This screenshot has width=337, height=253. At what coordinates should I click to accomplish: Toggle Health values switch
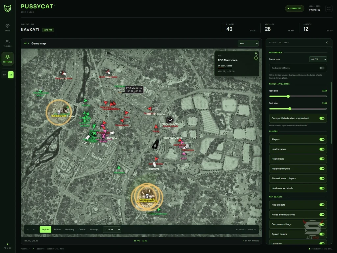[x=322, y=149]
